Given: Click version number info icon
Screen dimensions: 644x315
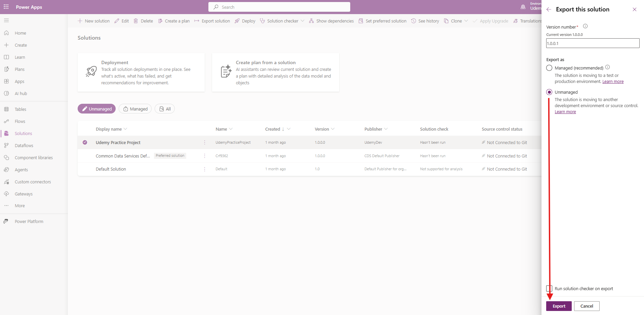Looking at the screenshot, I should (x=585, y=26).
